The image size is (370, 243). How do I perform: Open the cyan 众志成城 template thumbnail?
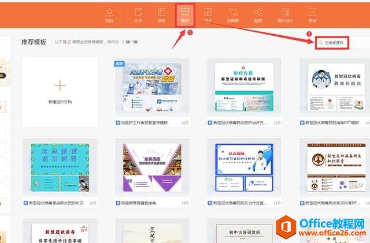[x=60, y=167]
